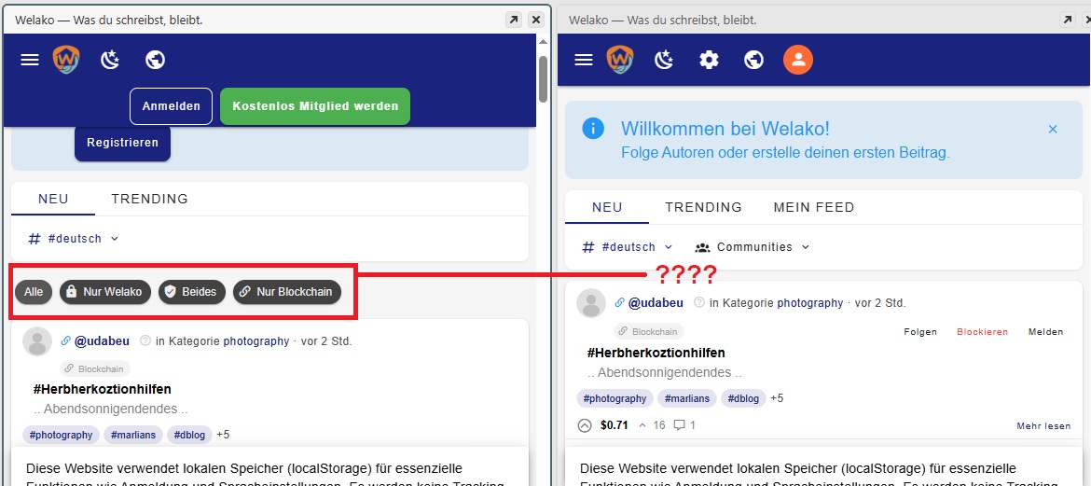Open @udabeu profile link in left window
The height and width of the screenshot is (486, 1091).
pyautogui.click(x=103, y=341)
